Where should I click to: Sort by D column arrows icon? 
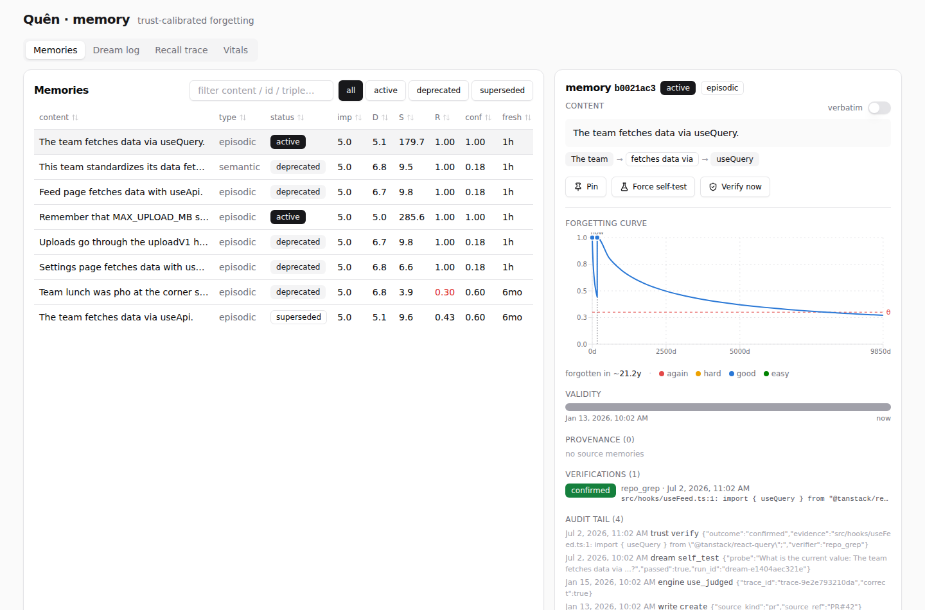point(385,118)
